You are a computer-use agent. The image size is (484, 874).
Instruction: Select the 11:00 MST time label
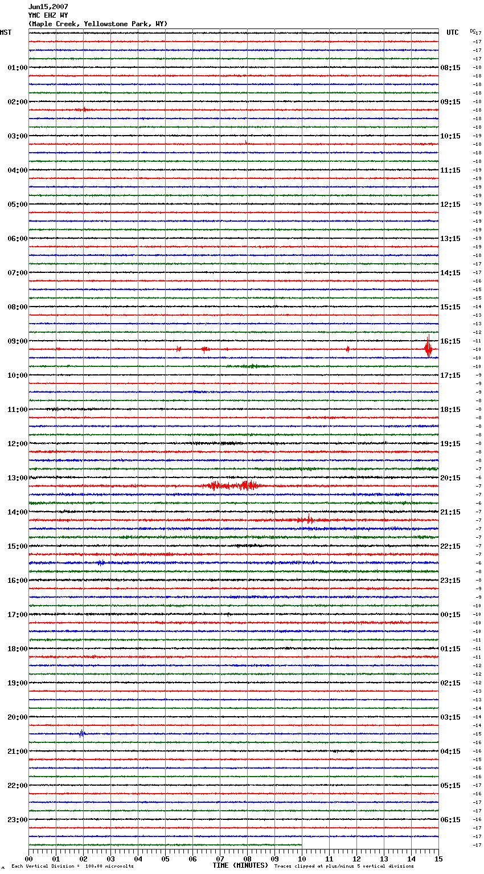point(18,410)
